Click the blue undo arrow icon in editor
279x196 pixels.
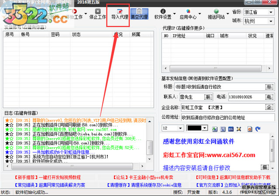click(257, 129)
